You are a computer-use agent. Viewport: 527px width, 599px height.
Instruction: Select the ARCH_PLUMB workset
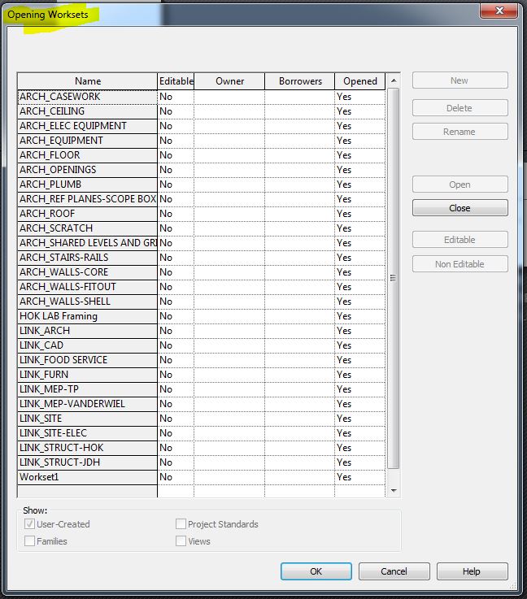(x=88, y=184)
